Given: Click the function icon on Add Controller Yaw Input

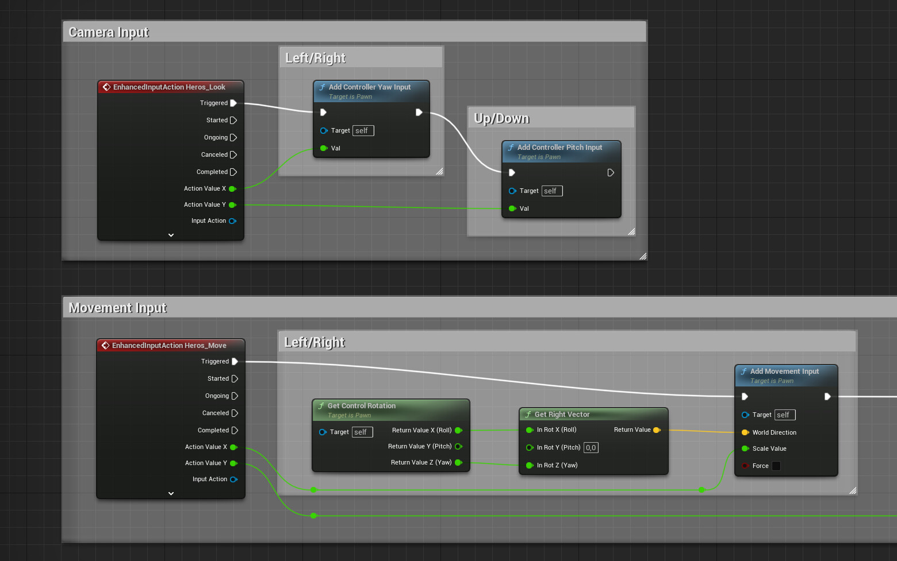Looking at the screenshot, I should point(323,87).
